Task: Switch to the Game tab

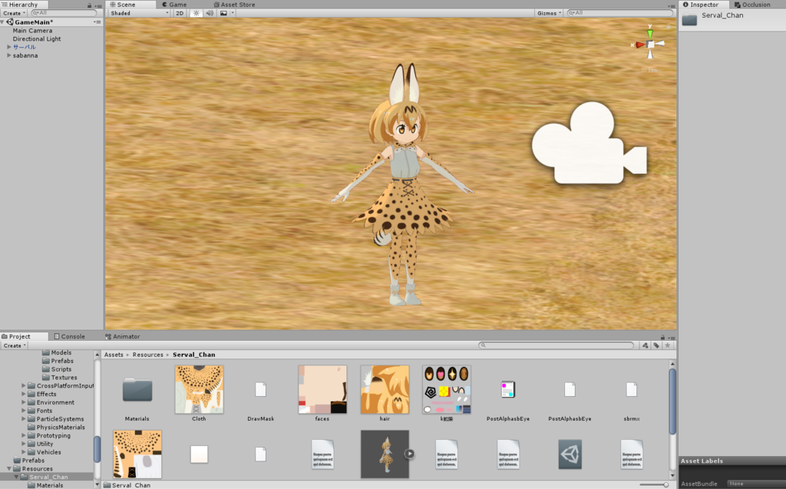Action: [174, 5]
